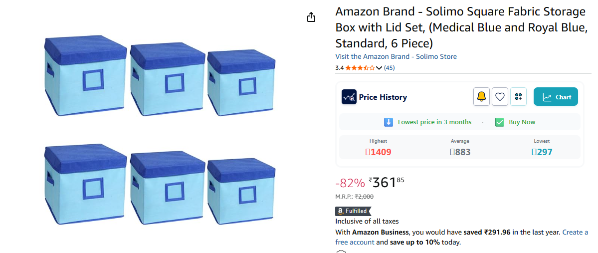Click the Lowest price value 297

tap(542, 152)
